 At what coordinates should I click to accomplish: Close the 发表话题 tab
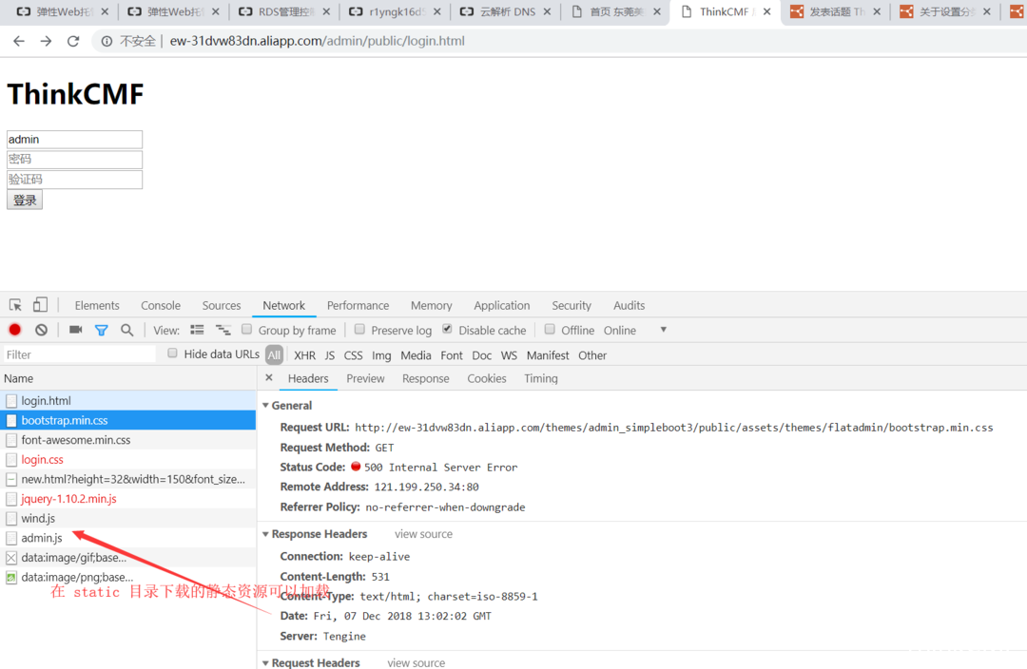pos(877,11)
